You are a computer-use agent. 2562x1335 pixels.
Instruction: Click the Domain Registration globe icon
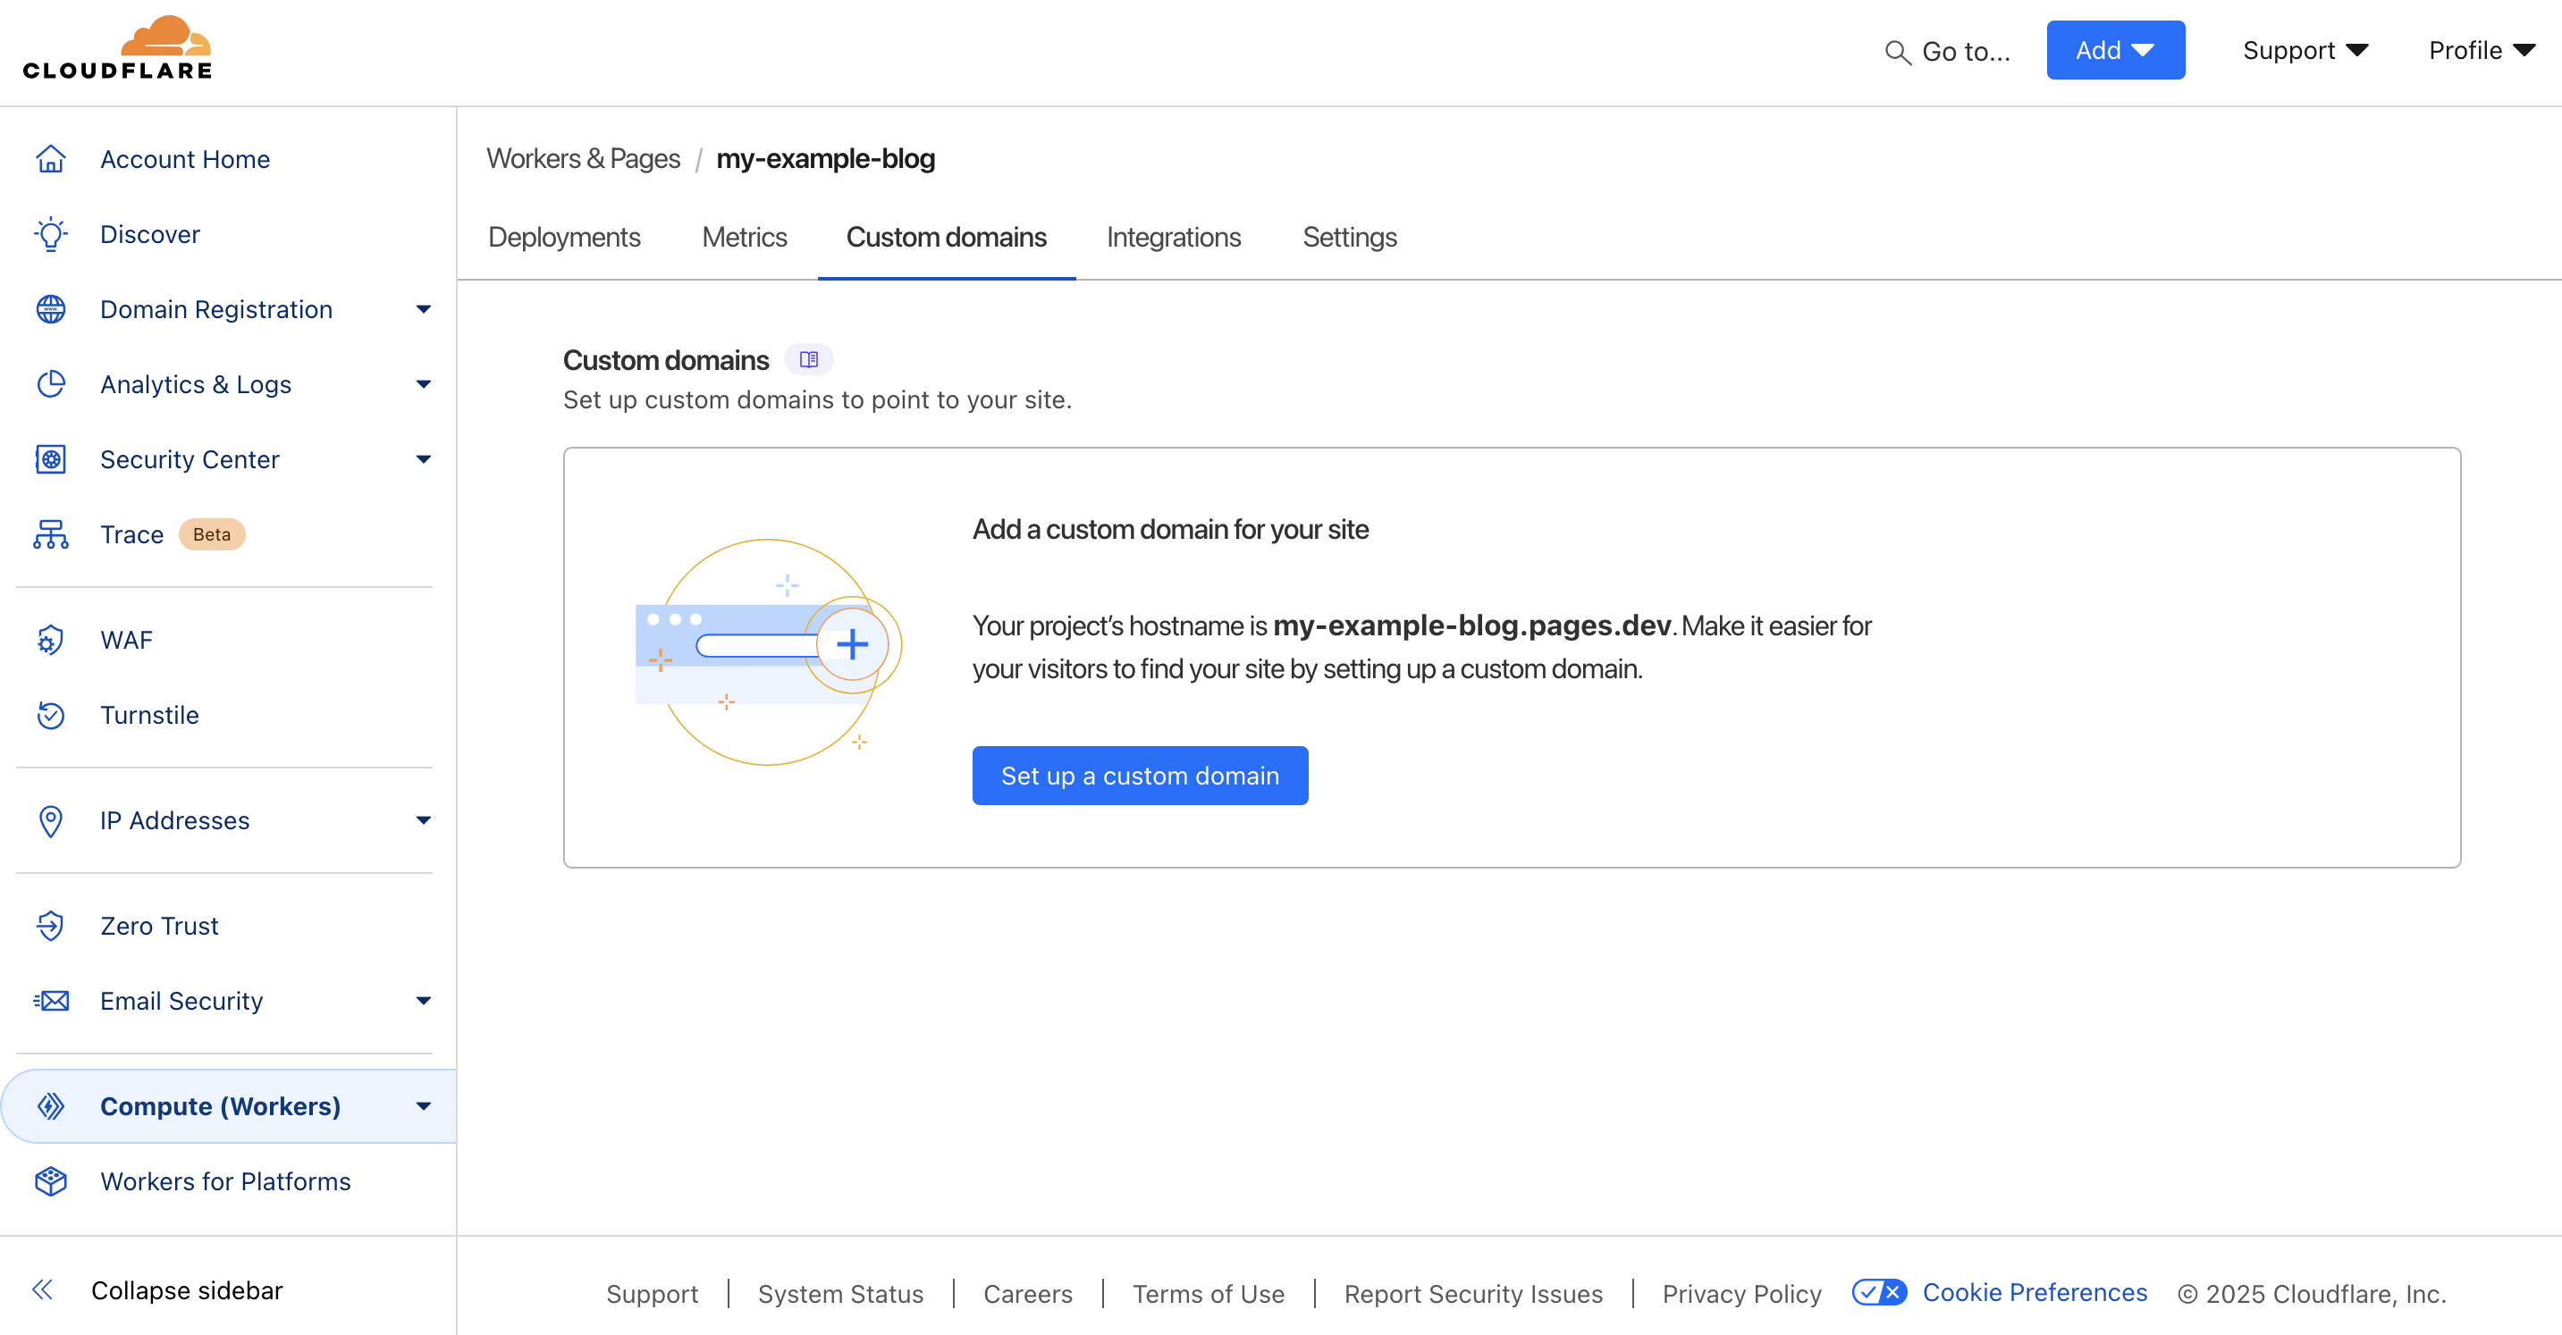tap(51, 309)
